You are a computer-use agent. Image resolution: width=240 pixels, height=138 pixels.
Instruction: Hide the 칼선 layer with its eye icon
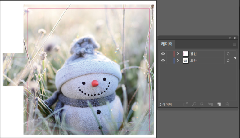pos(163,54)
